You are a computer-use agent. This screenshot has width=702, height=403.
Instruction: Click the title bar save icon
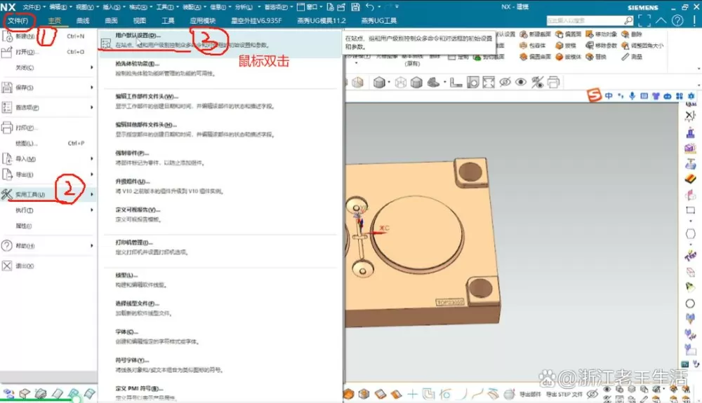click(x=355, y=7)
